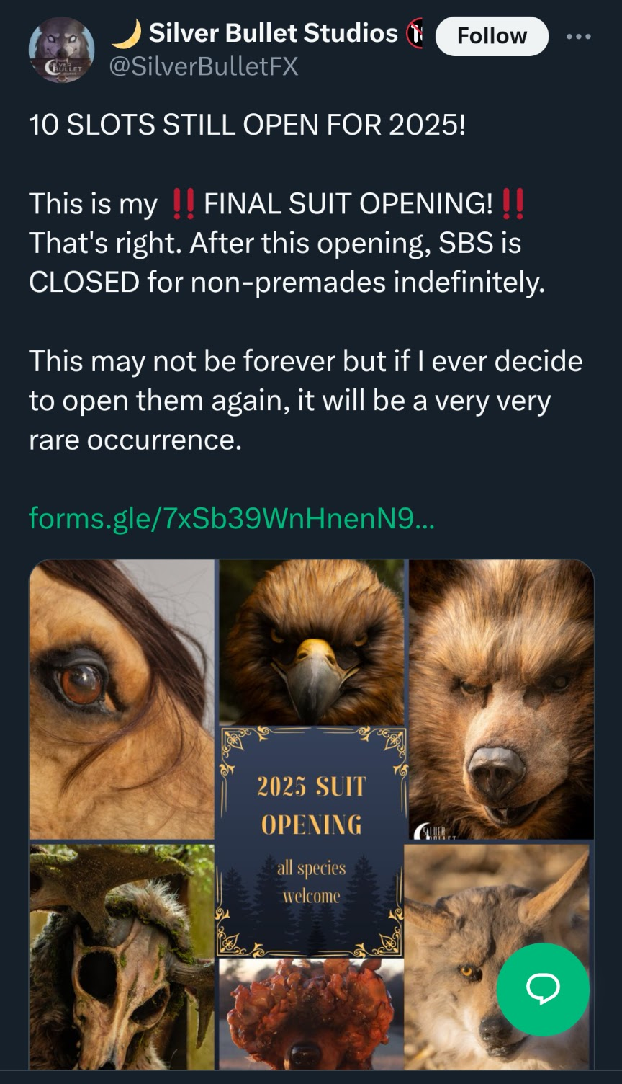
Task: Click the Silver Bullet watermark on bear photo
Action: [432, 830]
